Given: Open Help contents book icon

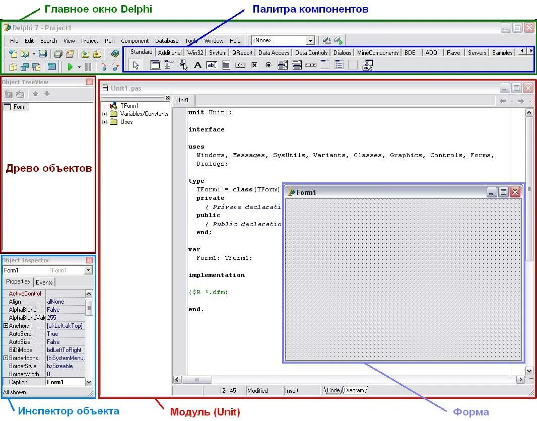Looking at the screenshot, I should pyautogui.click(x=115, y=53).
